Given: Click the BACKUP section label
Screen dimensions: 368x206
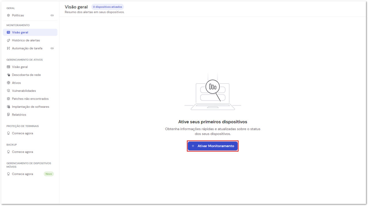Looking at the screenshot, I should [x=12, y=145].
